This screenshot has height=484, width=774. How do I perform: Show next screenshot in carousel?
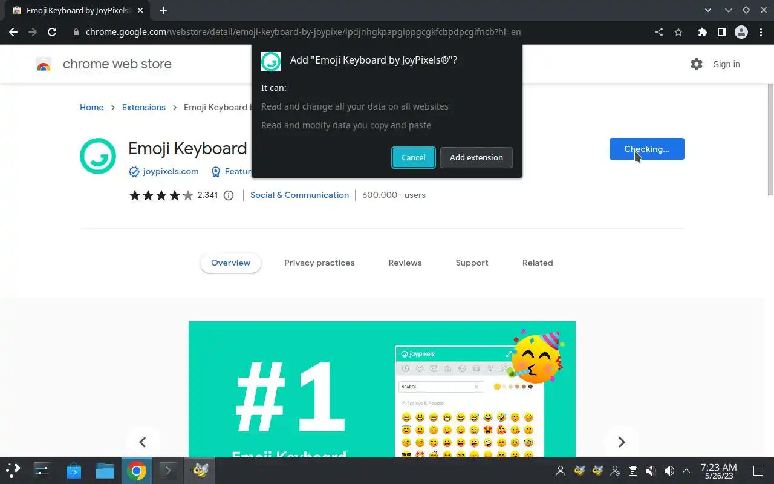(x=621, y=442)
